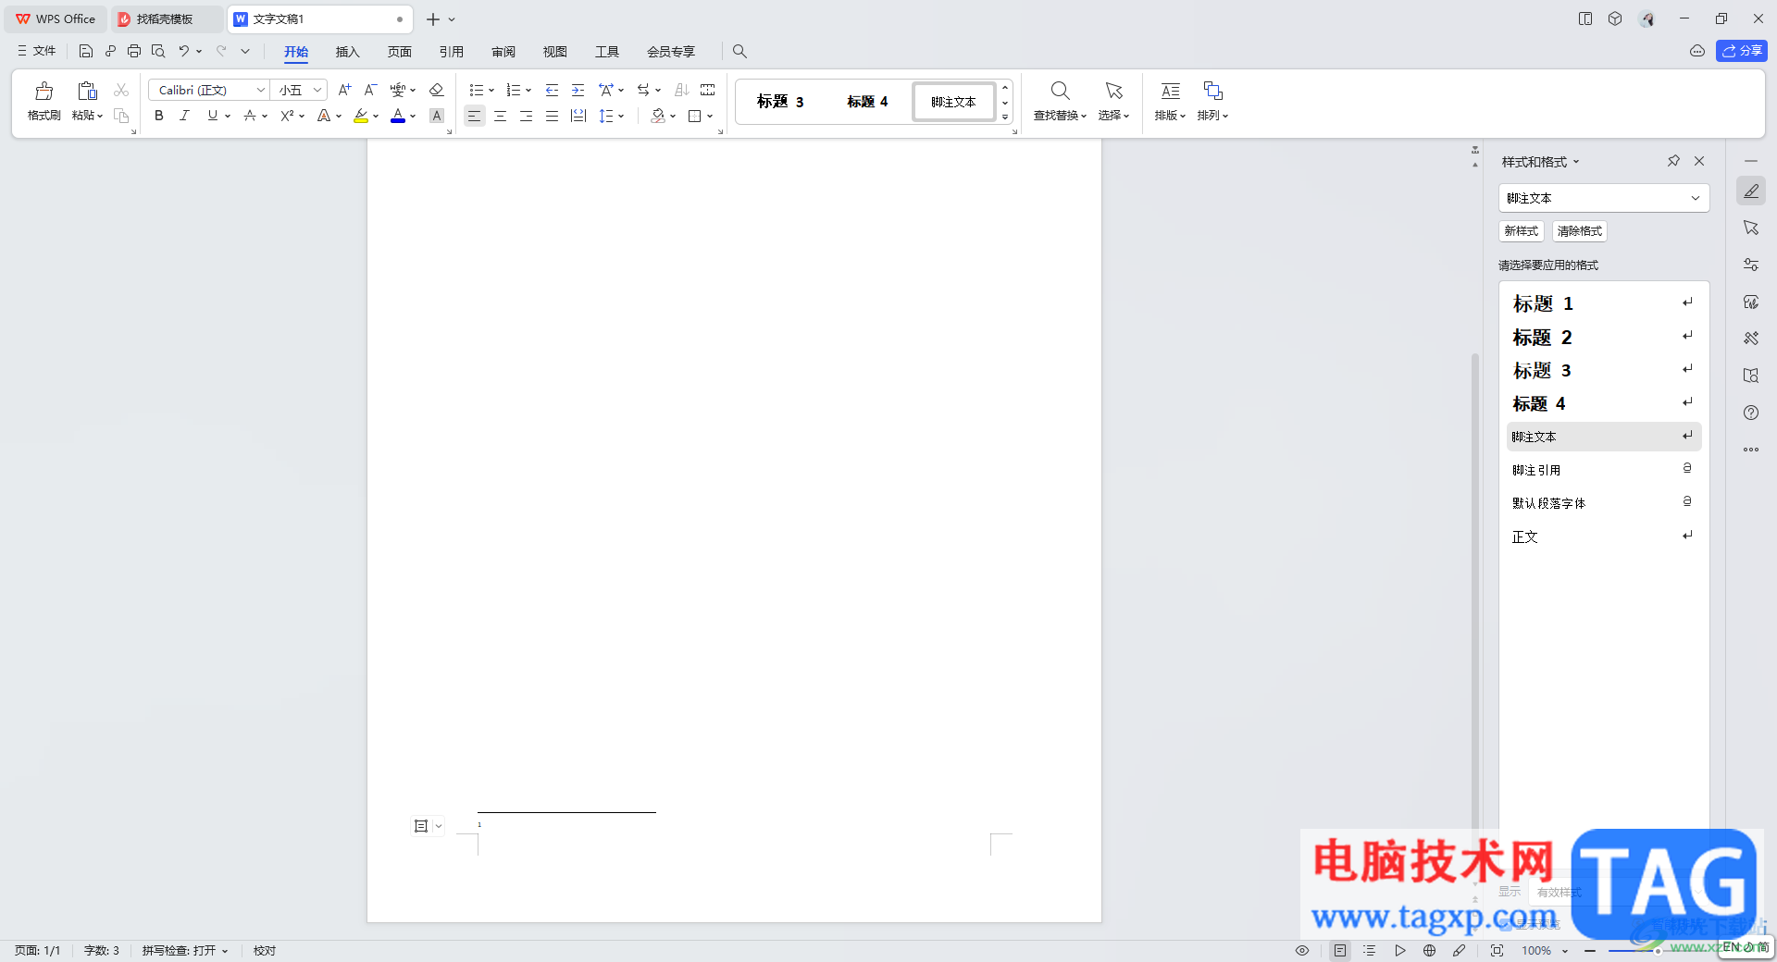Click the Clear Format (清除格式) button

[1579, 231]
